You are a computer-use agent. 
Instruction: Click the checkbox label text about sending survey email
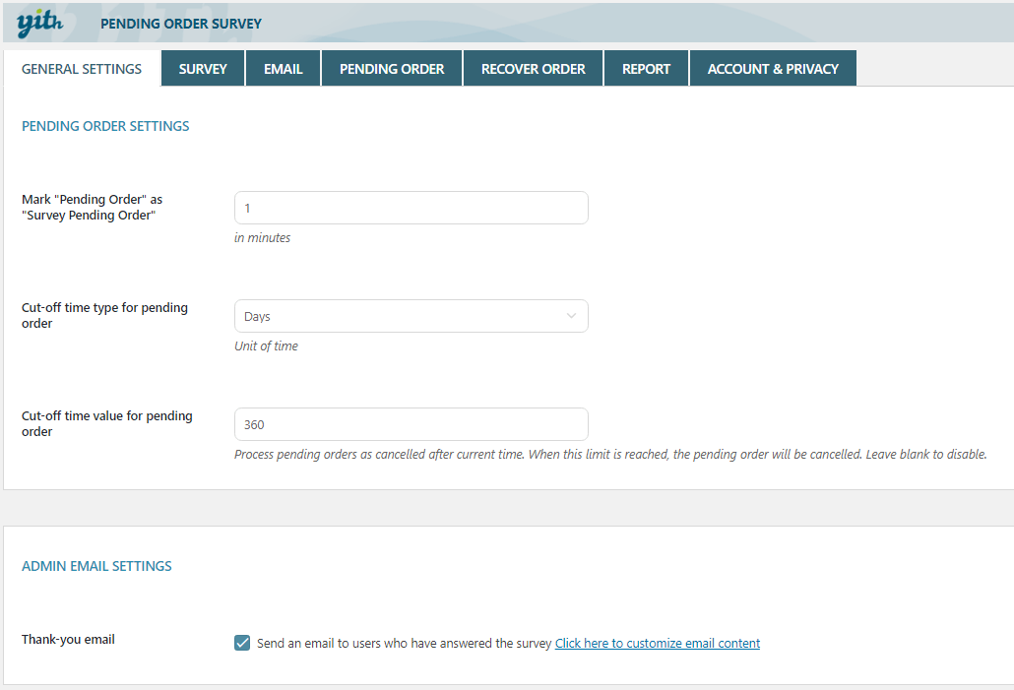(x=404, y=644)
